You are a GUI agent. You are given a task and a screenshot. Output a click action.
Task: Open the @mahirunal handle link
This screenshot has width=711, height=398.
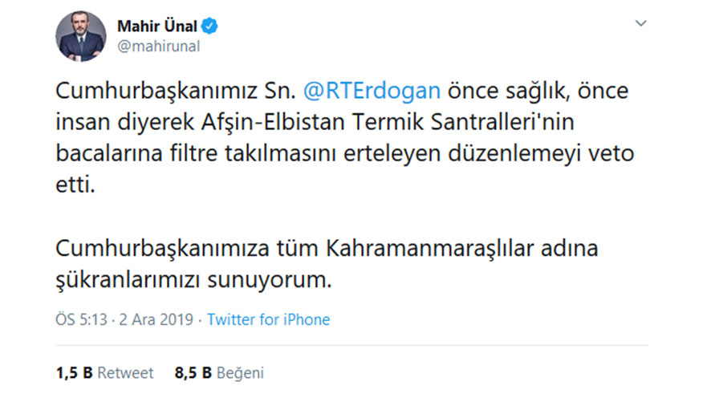point(158,47)
